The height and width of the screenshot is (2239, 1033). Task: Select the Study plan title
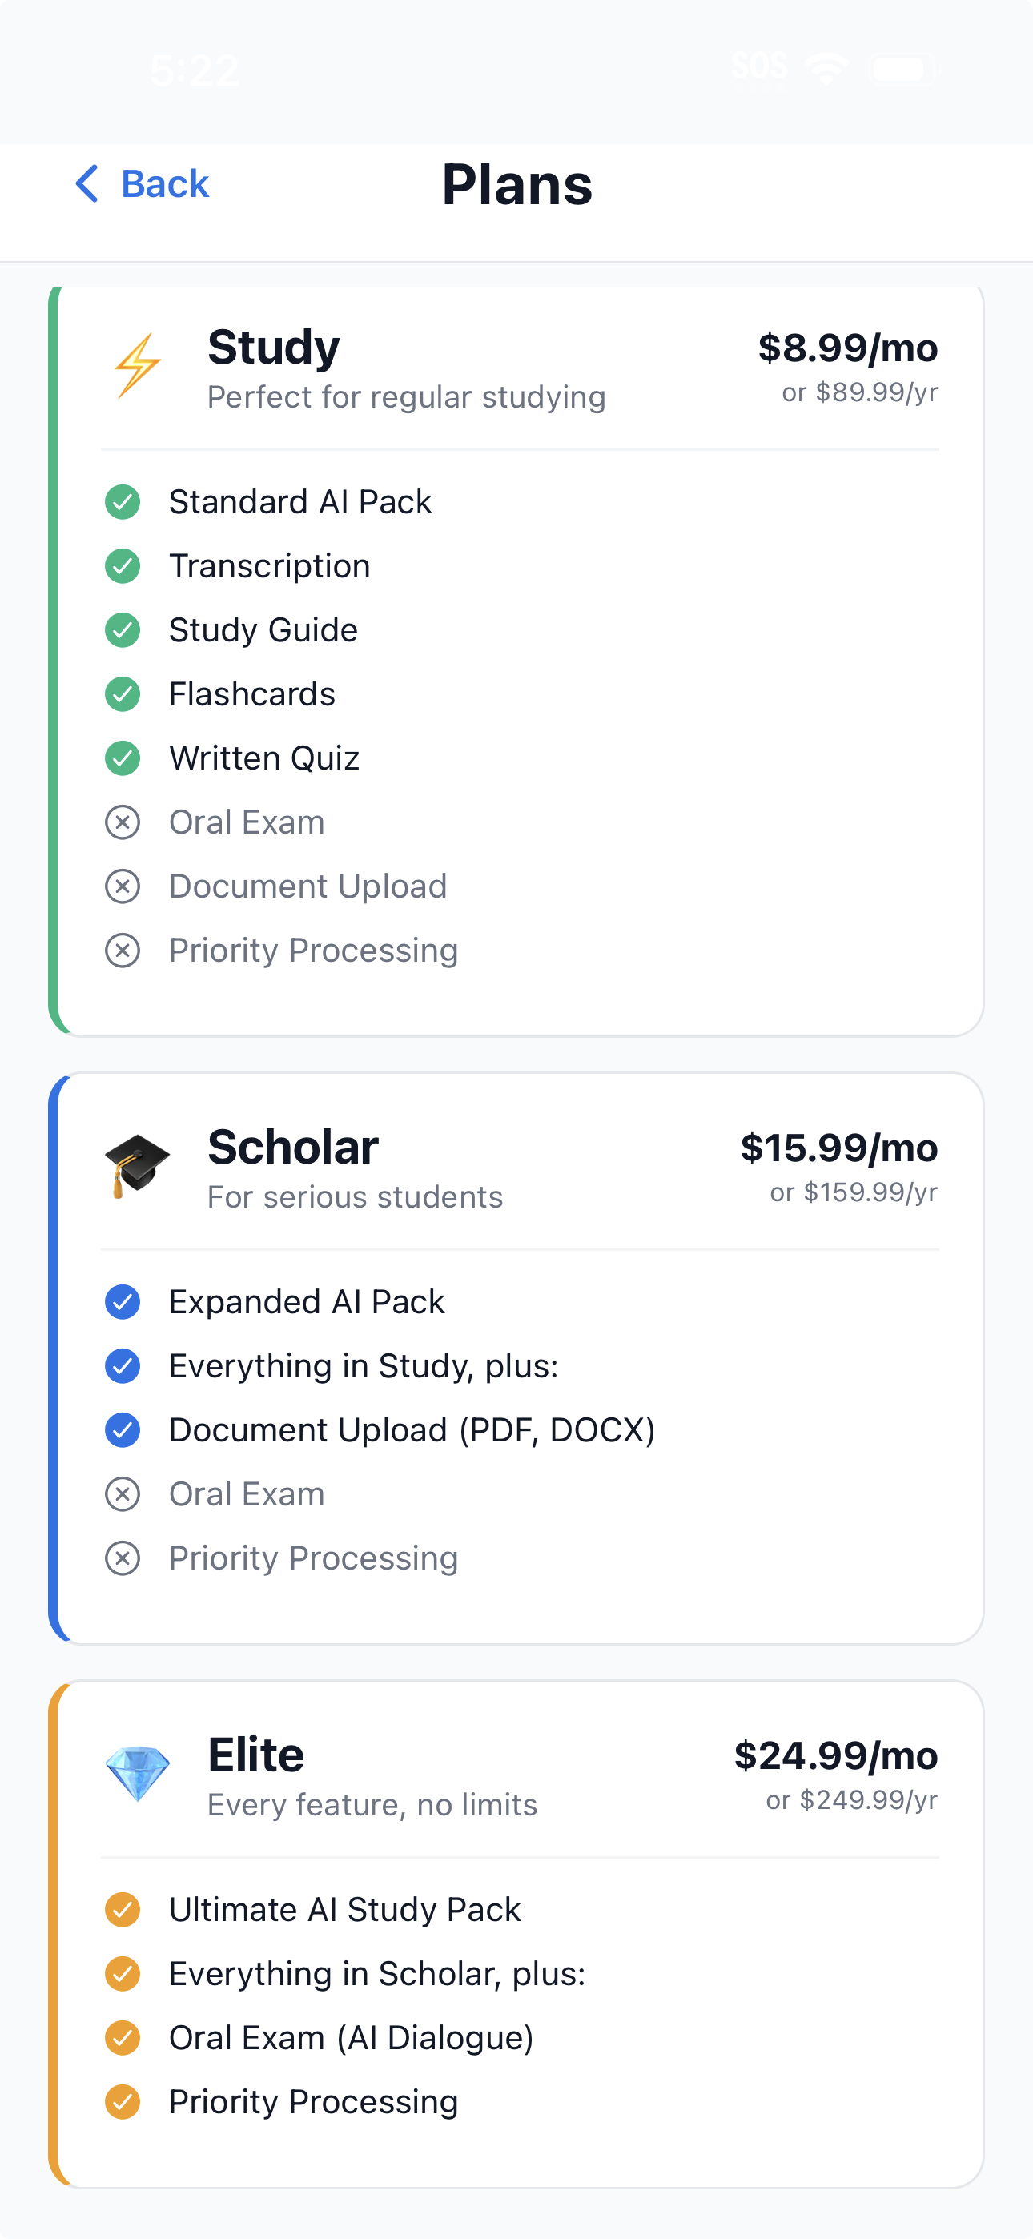273,348
